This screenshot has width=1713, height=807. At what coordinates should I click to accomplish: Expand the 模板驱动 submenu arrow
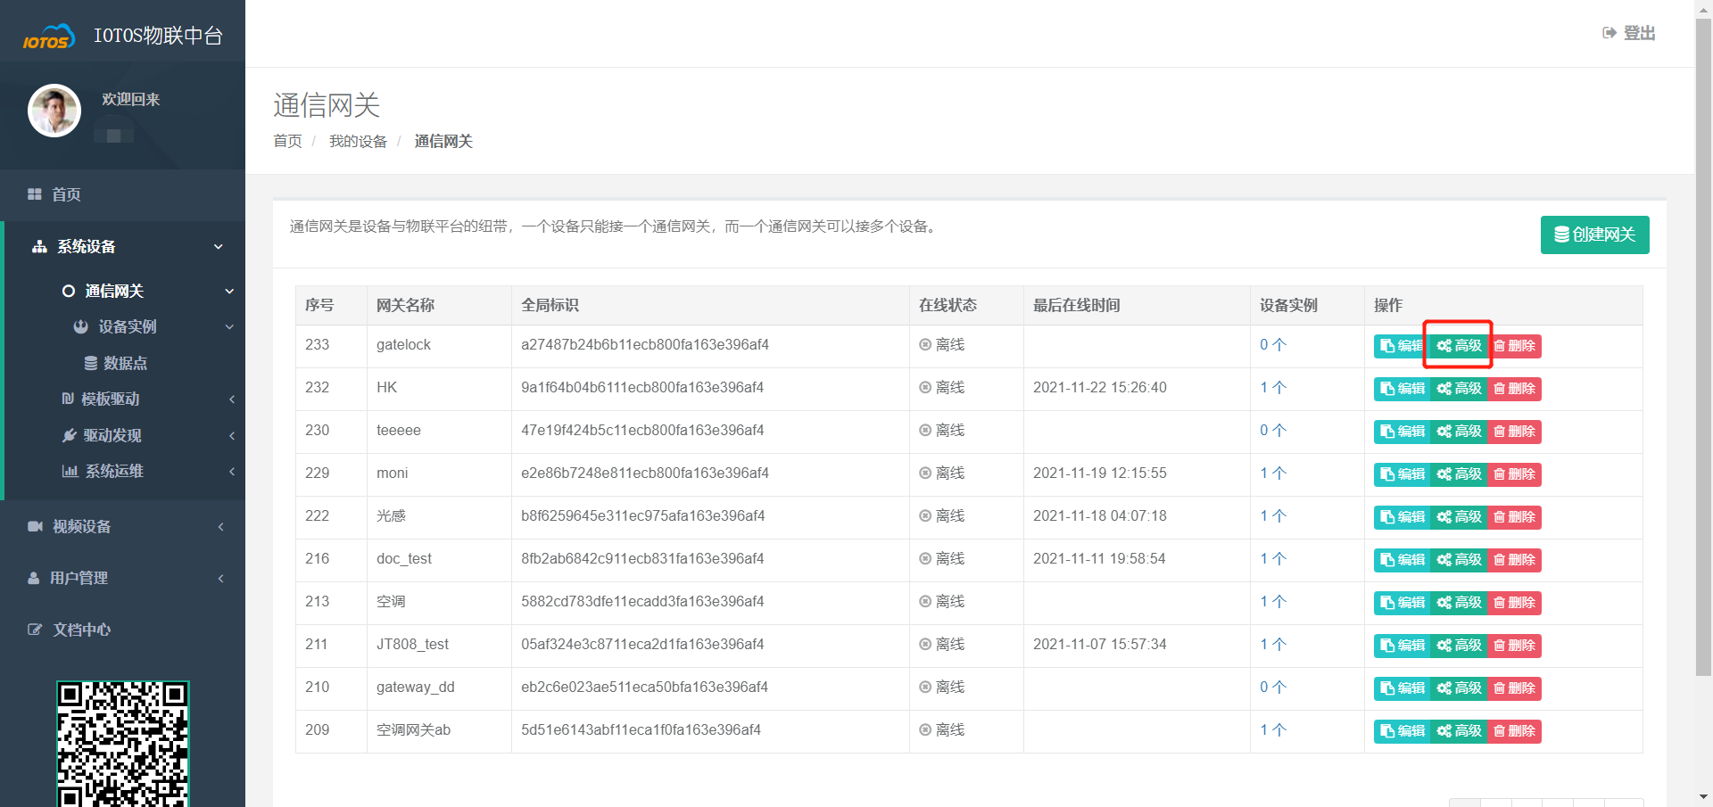coord(232,399)
